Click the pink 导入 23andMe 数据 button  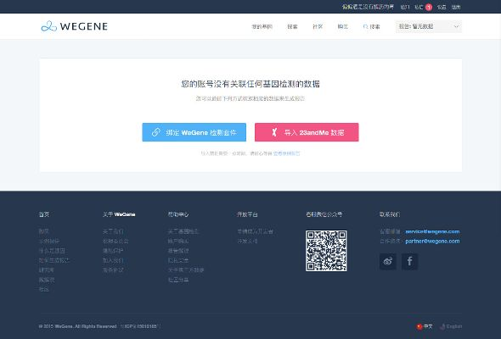pos(307,132)
